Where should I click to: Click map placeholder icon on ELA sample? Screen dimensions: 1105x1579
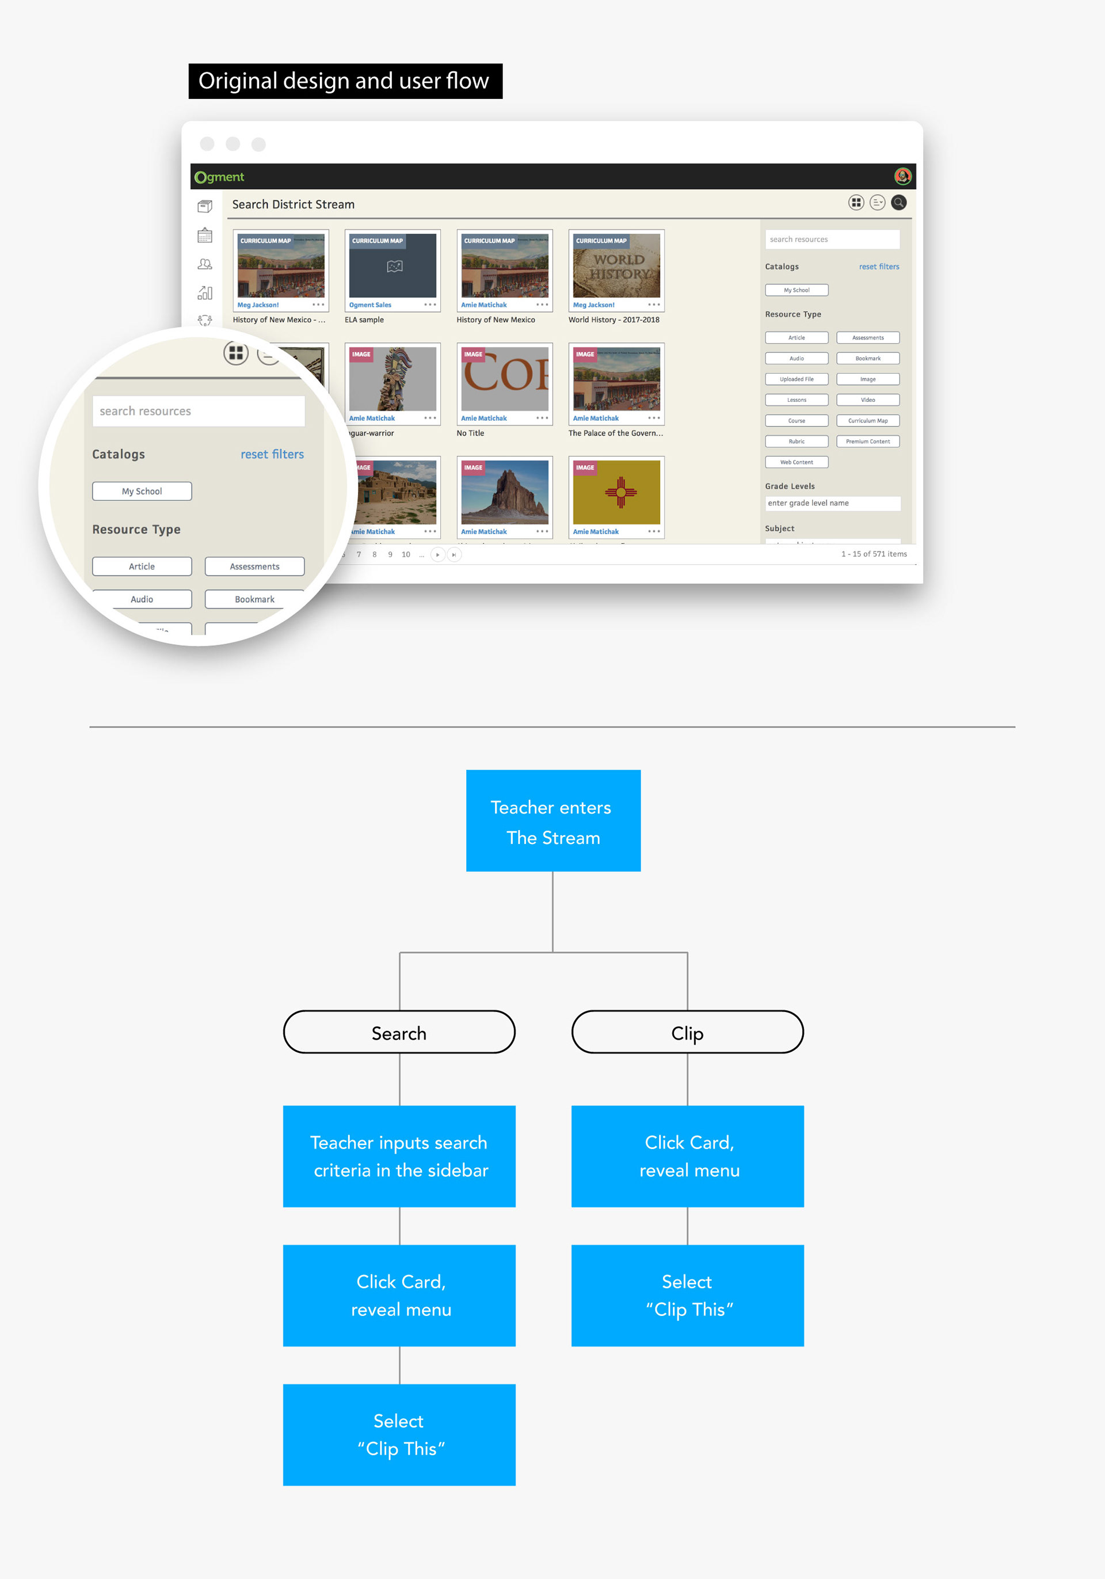click(395, 266)
